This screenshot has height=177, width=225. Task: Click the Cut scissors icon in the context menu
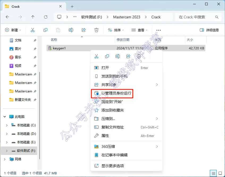(x=96, y=56)
